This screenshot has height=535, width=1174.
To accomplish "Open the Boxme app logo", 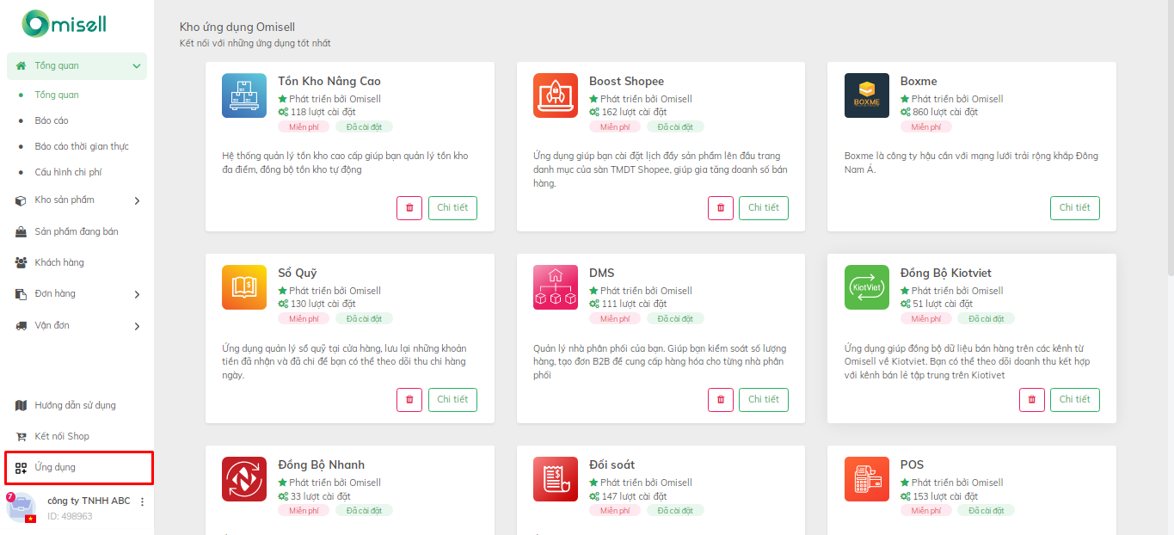I will click(867, 95).
